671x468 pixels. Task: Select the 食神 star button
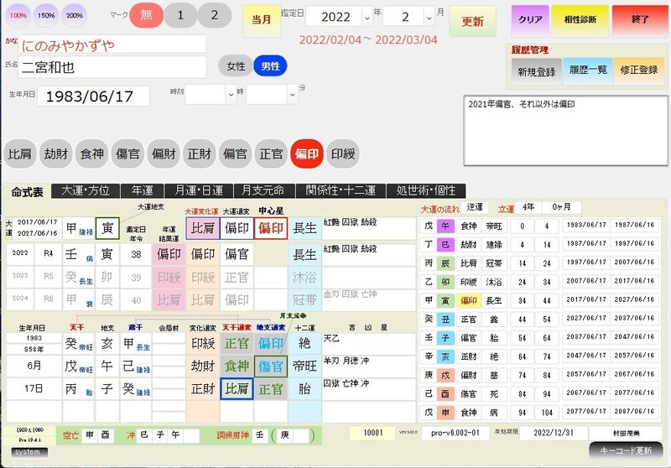(x=91, y=153)
